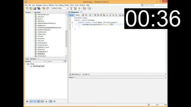Viewport: 191px width, 107px height.
Task: Open the Refactor menu
Action: click(x=52, y=5)
